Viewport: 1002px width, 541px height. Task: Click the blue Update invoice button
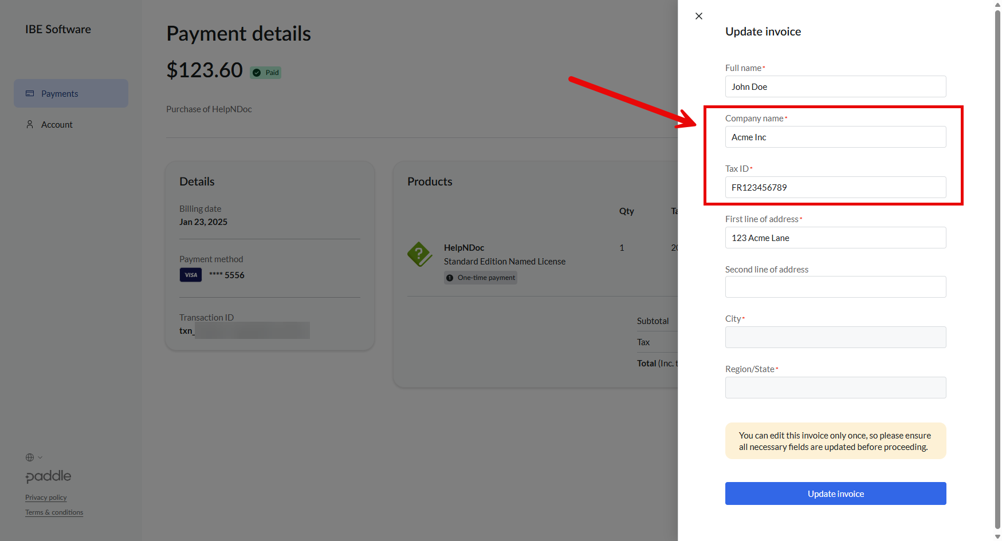pos(835,493)
